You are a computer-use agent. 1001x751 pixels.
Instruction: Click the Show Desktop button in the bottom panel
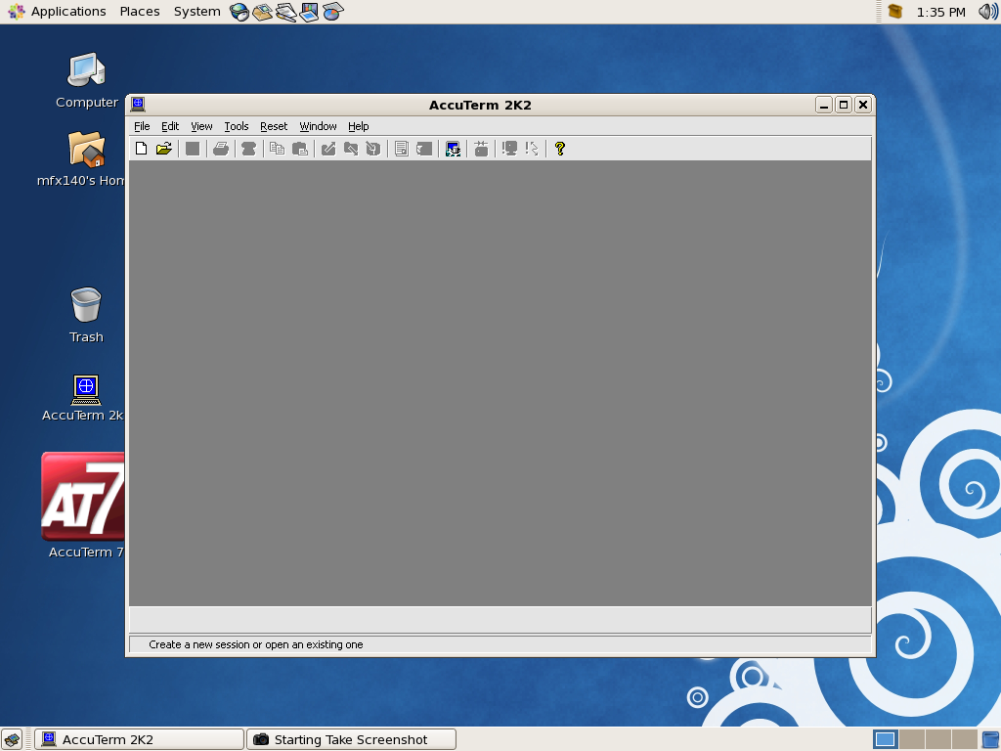[x=12, y=739]
